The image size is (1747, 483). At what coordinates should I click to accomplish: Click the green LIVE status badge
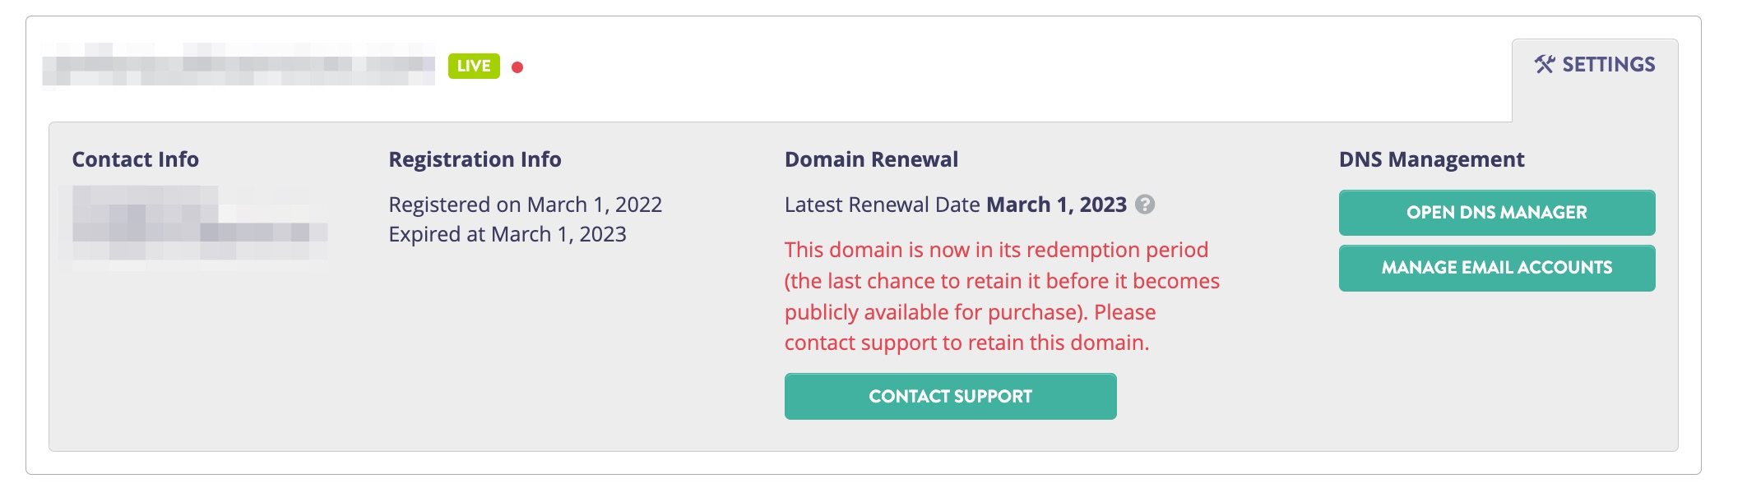pos(474,66)
